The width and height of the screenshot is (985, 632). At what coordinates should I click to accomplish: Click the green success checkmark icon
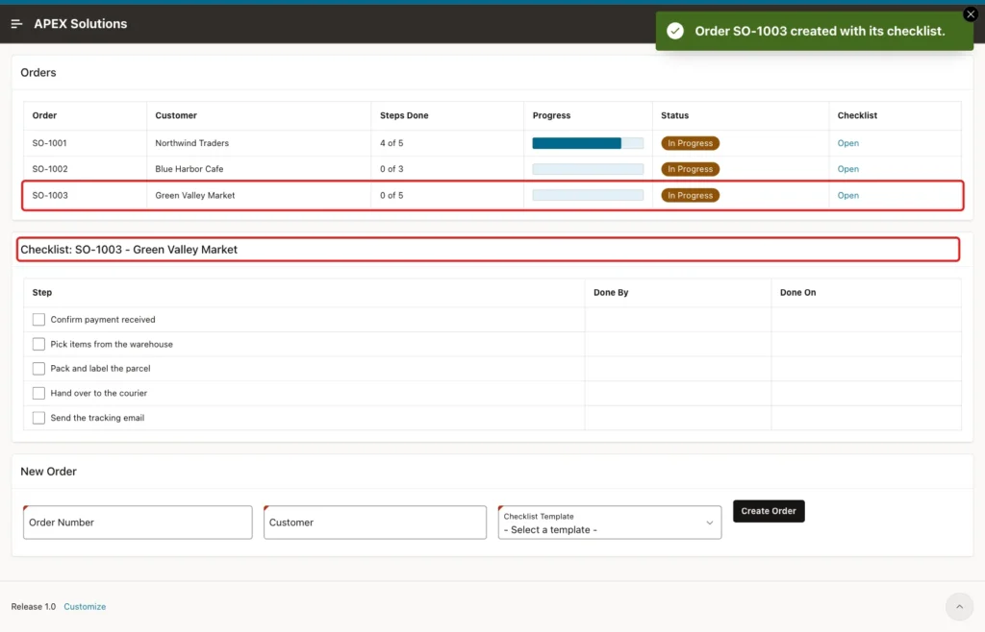coord(674,31)
